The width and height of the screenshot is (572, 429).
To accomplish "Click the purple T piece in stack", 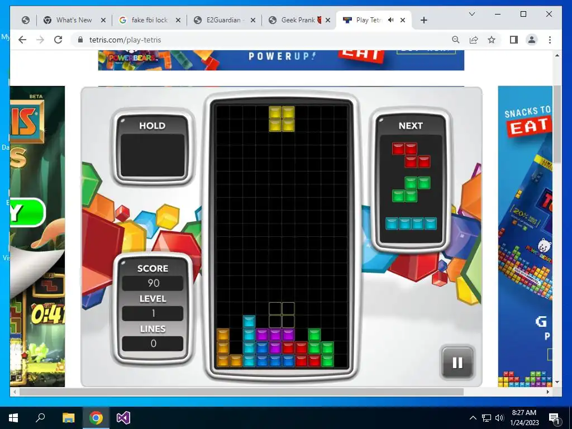I will pyautogui.click(x=275, y=341).
